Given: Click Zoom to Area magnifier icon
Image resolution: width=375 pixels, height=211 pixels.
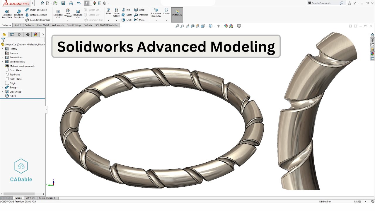Looking at the screenshot, I should pos(183,26).
